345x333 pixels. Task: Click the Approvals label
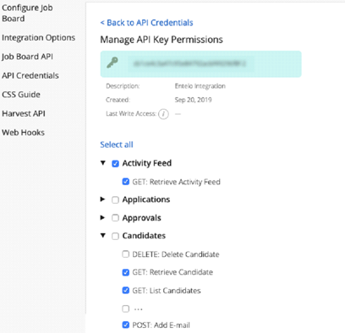tap(142, 218)
